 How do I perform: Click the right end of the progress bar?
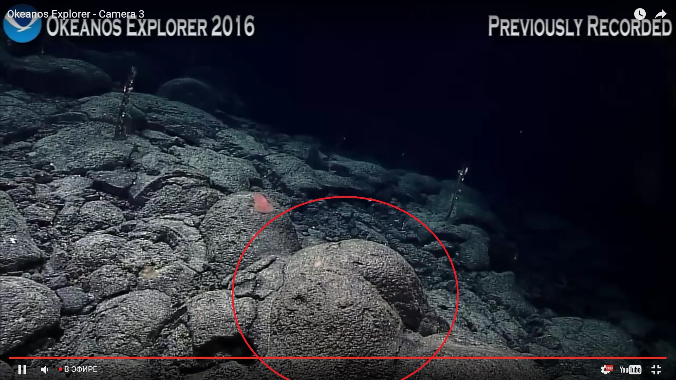(665, 358)
